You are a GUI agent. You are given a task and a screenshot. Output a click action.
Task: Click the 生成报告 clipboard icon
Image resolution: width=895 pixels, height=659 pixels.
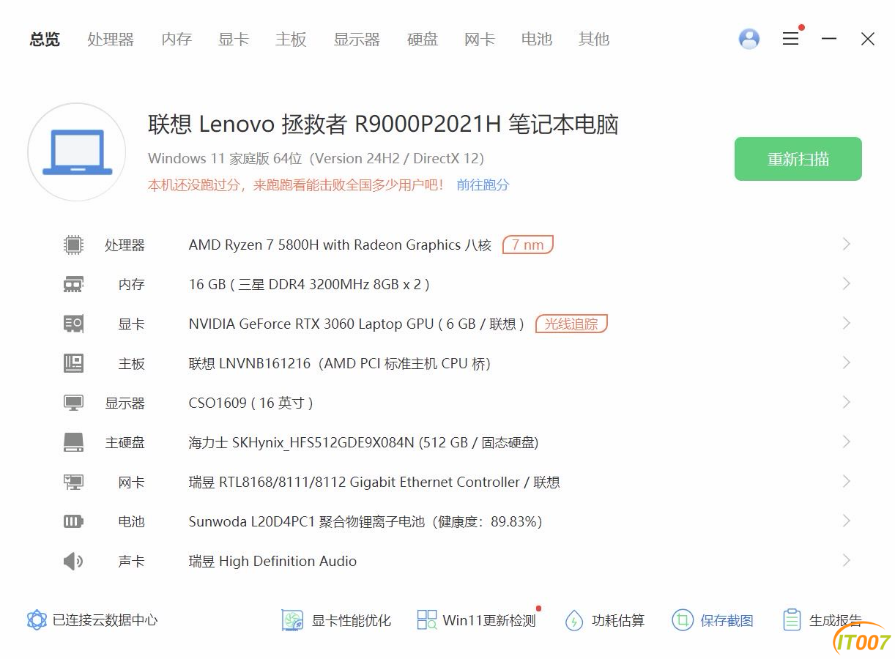point(792,620)
